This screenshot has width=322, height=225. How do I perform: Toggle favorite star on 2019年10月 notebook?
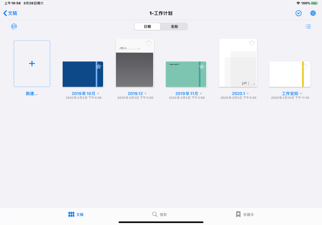(99, 66)
